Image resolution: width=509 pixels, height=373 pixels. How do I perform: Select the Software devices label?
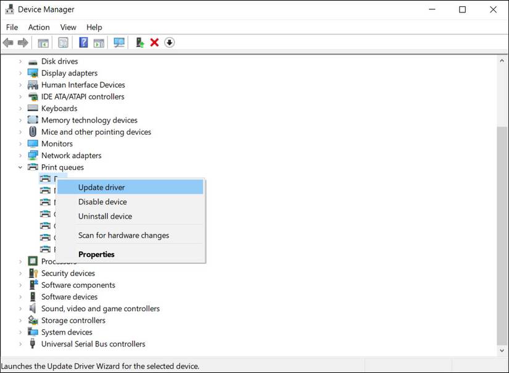[x=70, y=296]
